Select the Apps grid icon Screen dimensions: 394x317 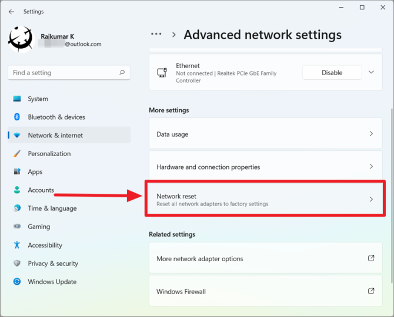pyautogui.click(x=17, y=171)
